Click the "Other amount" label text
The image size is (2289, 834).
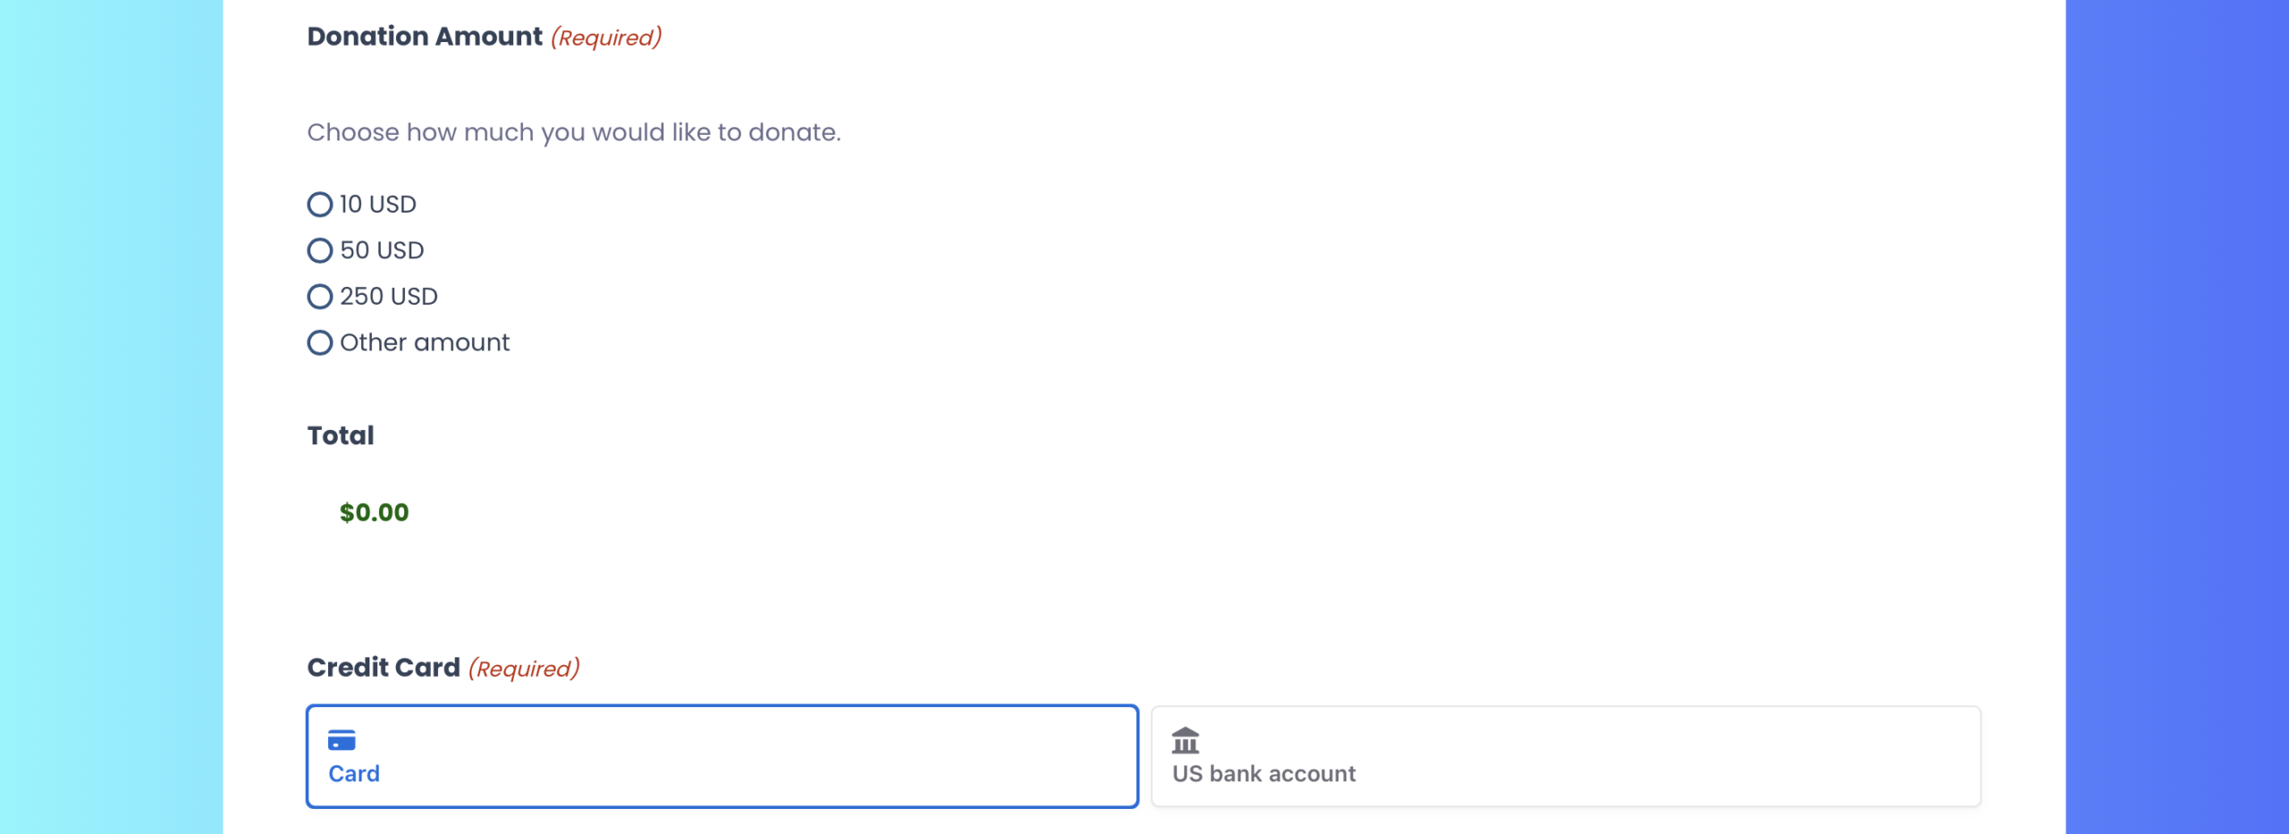coord(424,343)
